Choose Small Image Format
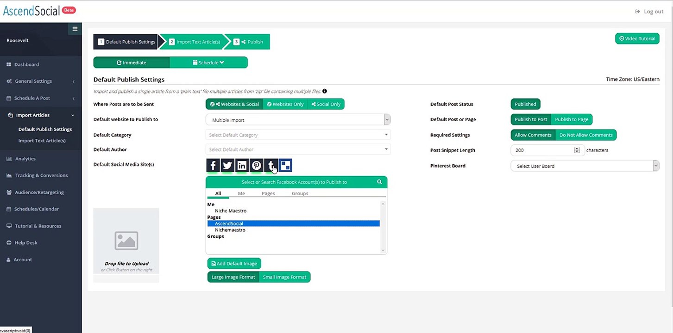 (285, 277)
